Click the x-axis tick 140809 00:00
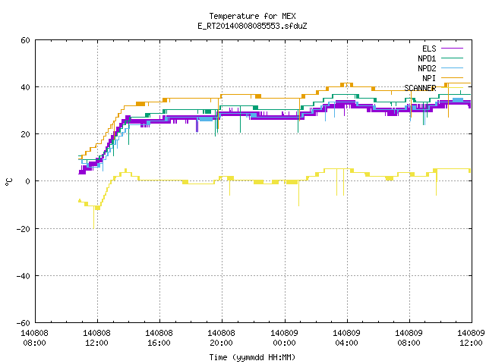Screen dimensions: 486x364 coord(284,338)
